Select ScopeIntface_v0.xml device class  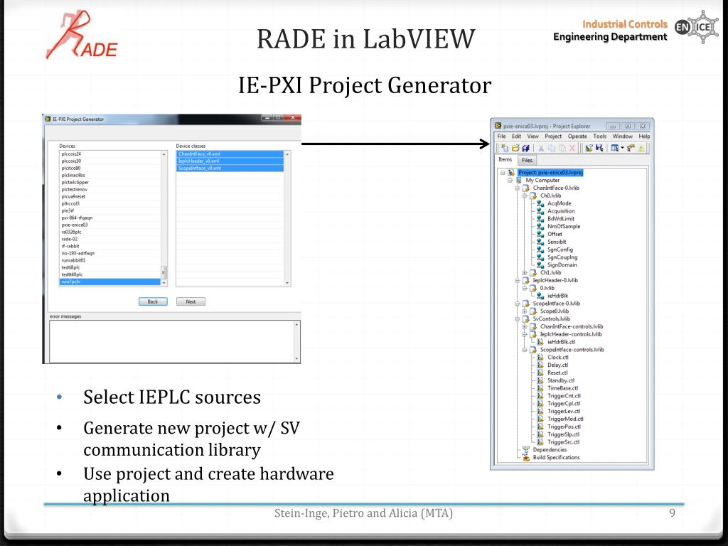(230, 168)
